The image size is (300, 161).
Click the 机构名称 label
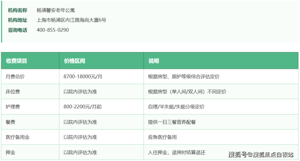pyautogui.click(x=17, y=10)
